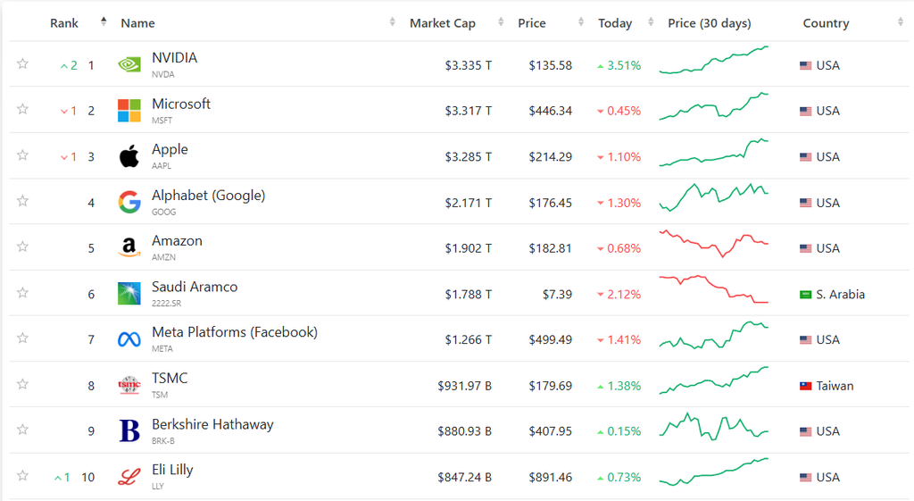Open Saudi Aramco 30-day price chart
The image size is (914, 501).
click(713, 289)
